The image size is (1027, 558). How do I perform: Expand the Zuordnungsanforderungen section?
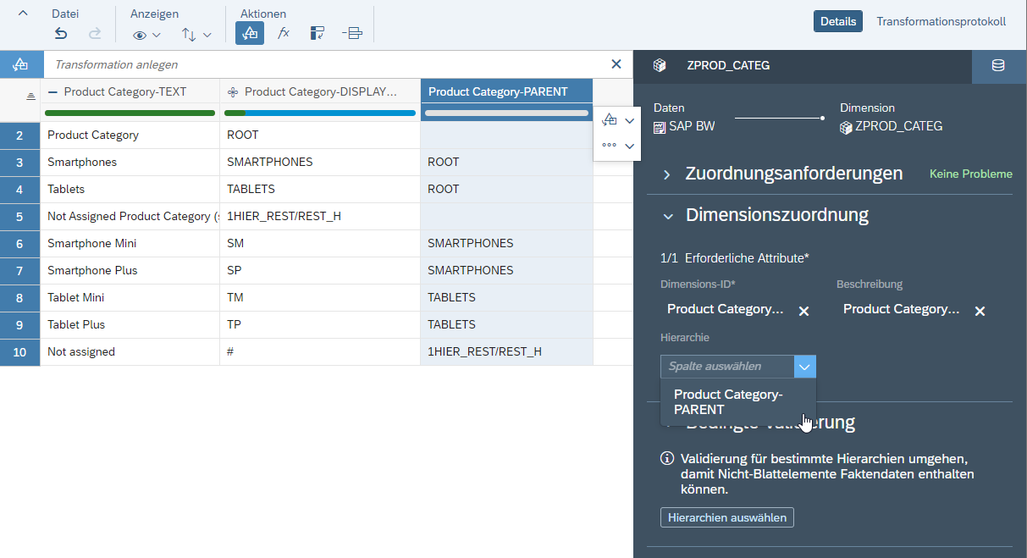(x=667, y=174)
